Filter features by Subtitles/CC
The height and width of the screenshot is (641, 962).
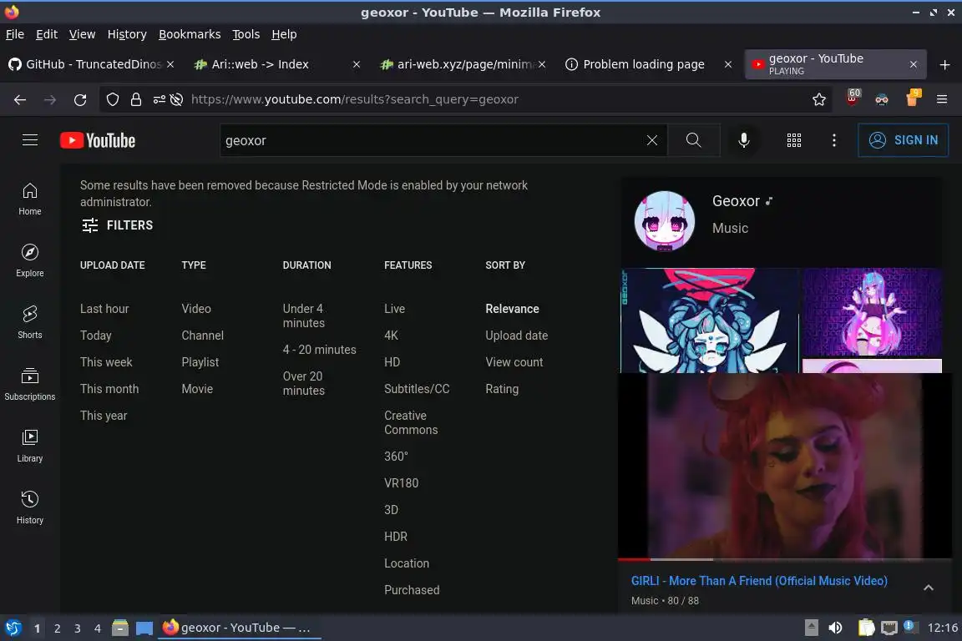417,389
